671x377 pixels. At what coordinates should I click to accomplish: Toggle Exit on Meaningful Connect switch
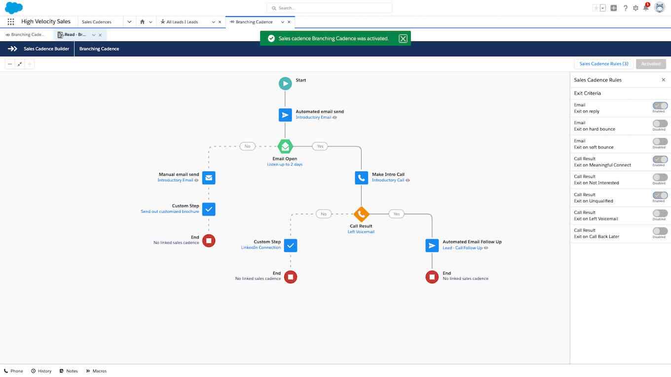[660, 160]
